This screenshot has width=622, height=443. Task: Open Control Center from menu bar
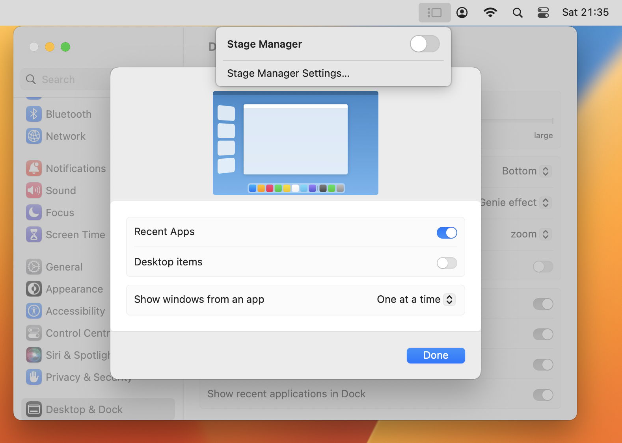[x=543, y=13]
